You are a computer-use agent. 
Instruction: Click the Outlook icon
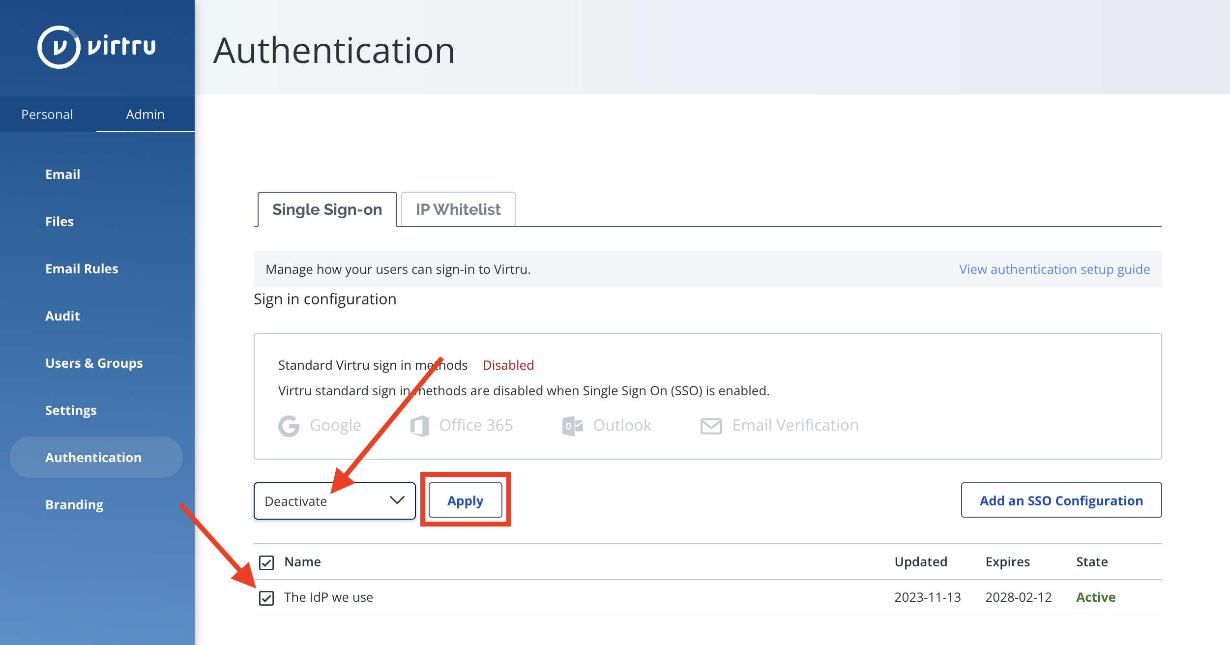point(572,426)
